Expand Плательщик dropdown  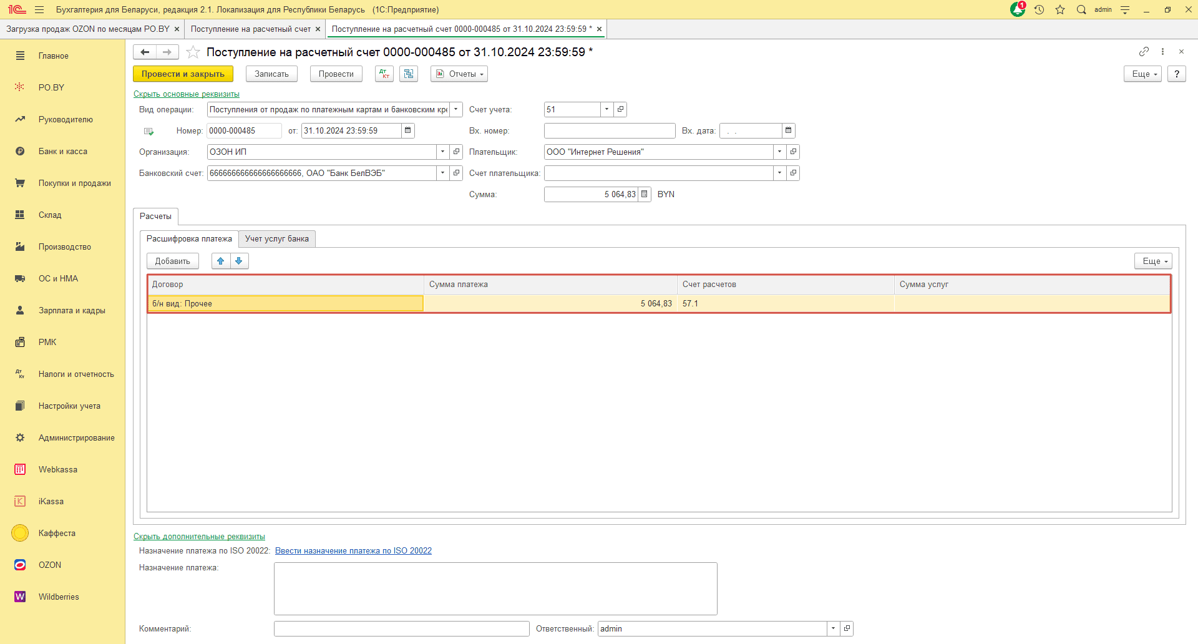779,152
